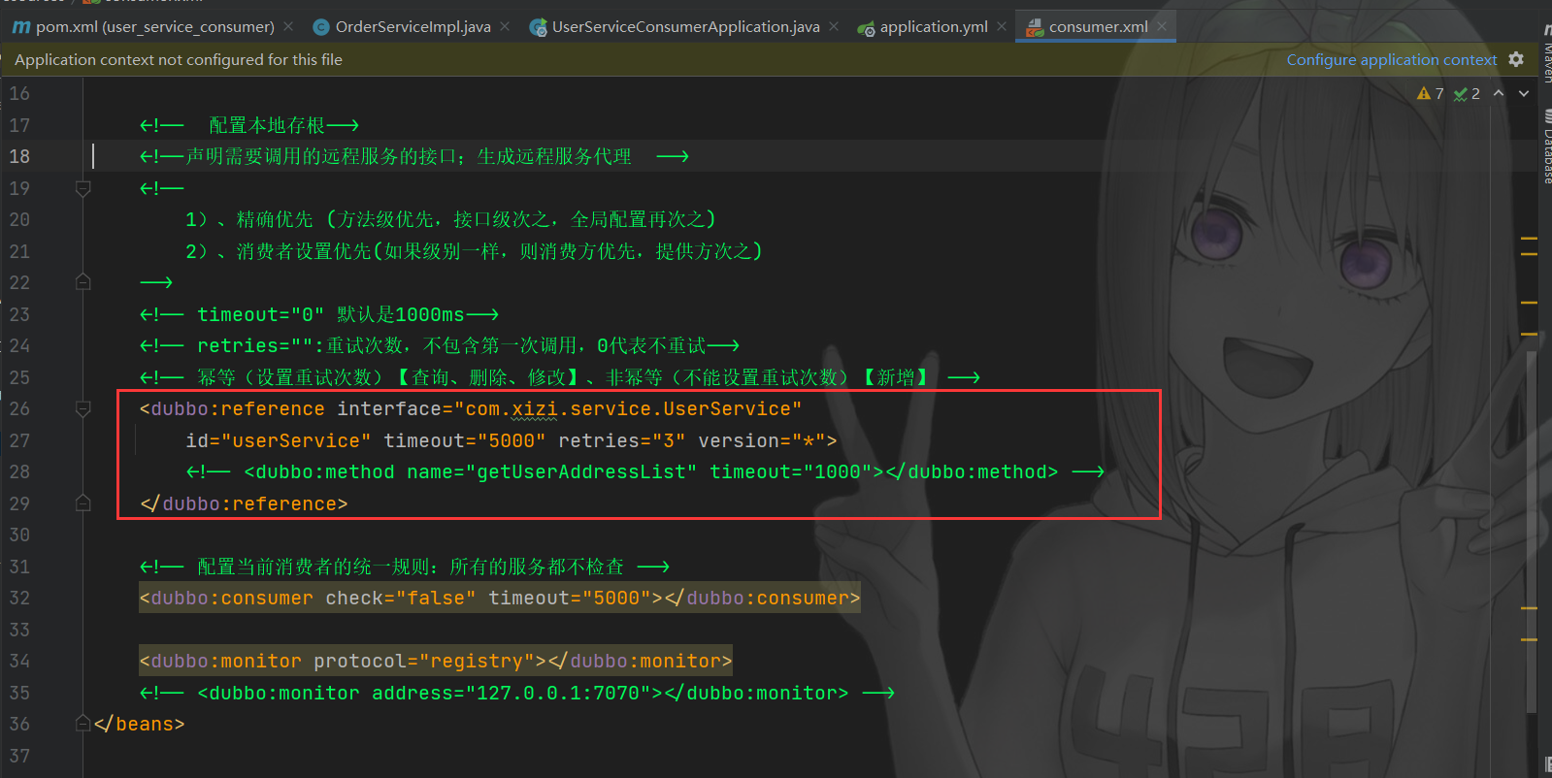Toggle the comment fold end marker at line 22
This screenshot has height=778, width=1552.
83,282
